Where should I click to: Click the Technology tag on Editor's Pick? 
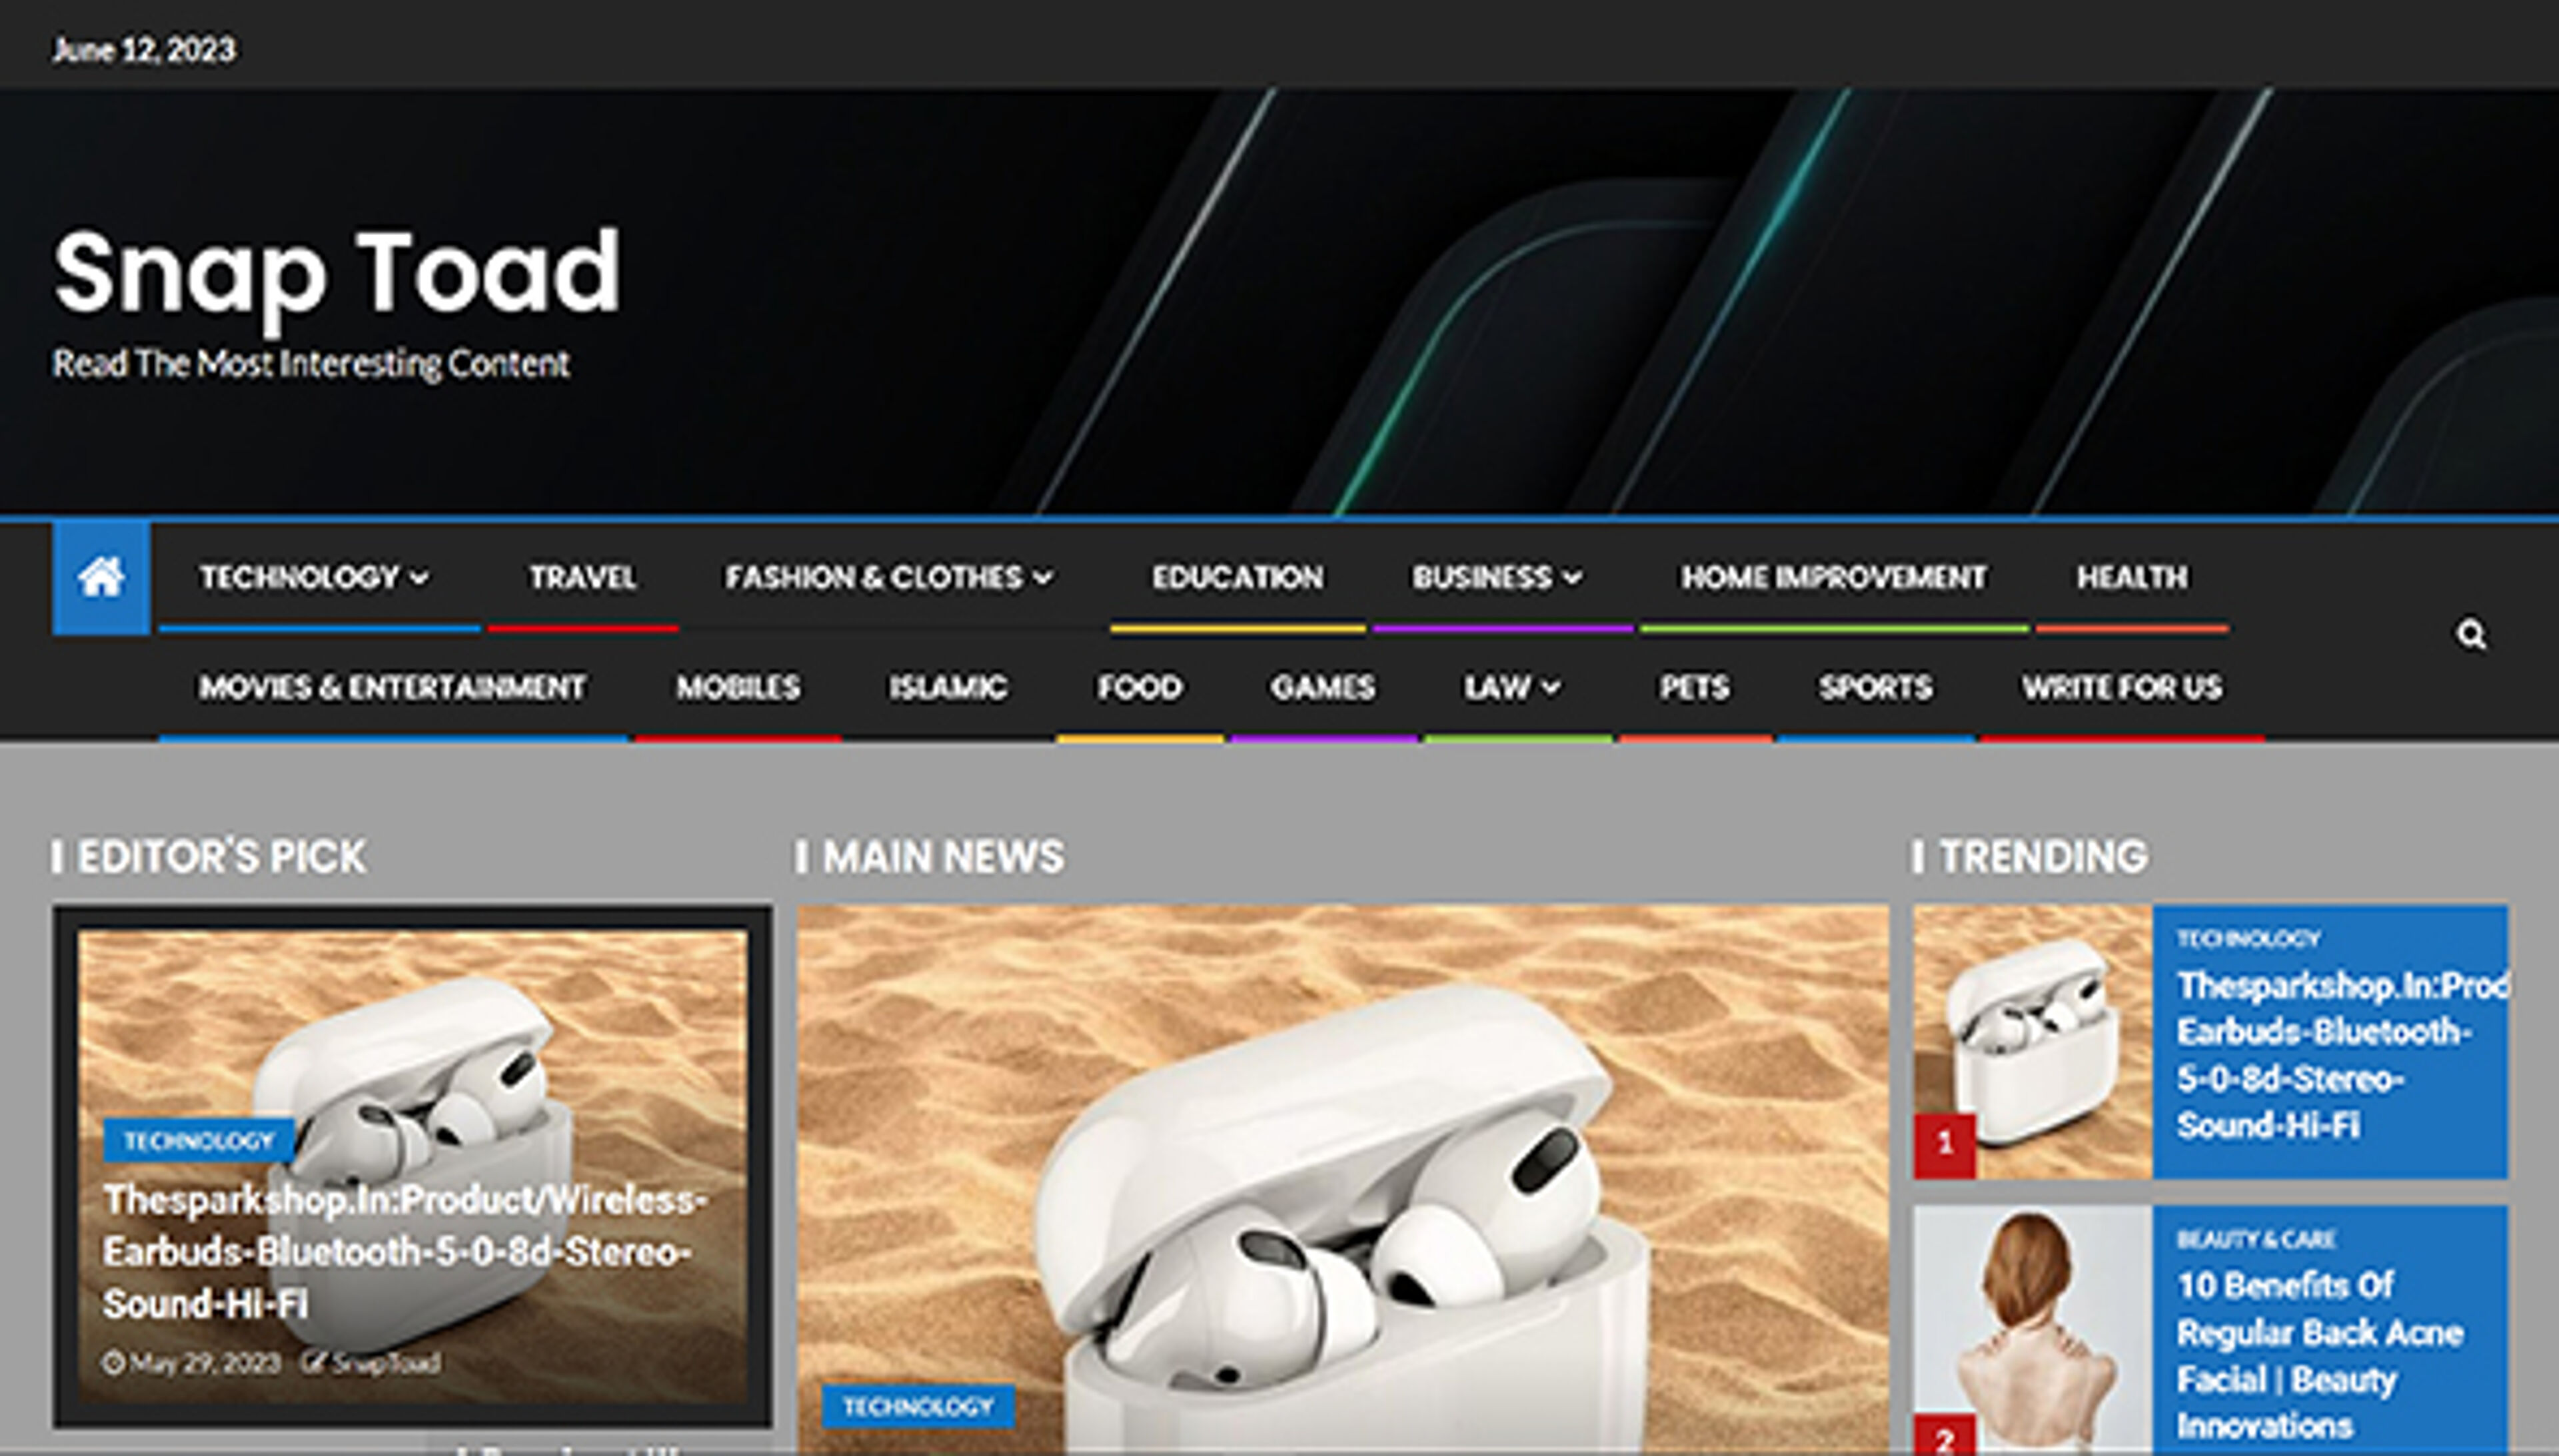click(198, 1140)
